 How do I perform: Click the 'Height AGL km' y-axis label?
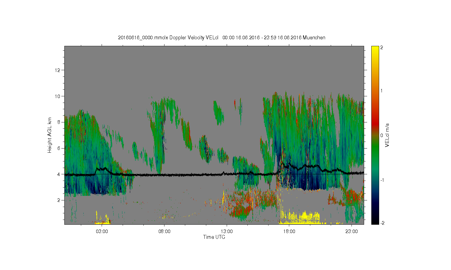(50, 135)
